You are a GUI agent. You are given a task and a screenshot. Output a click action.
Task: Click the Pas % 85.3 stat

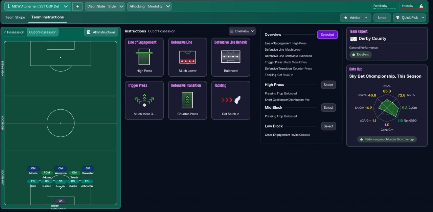(387, 88)
